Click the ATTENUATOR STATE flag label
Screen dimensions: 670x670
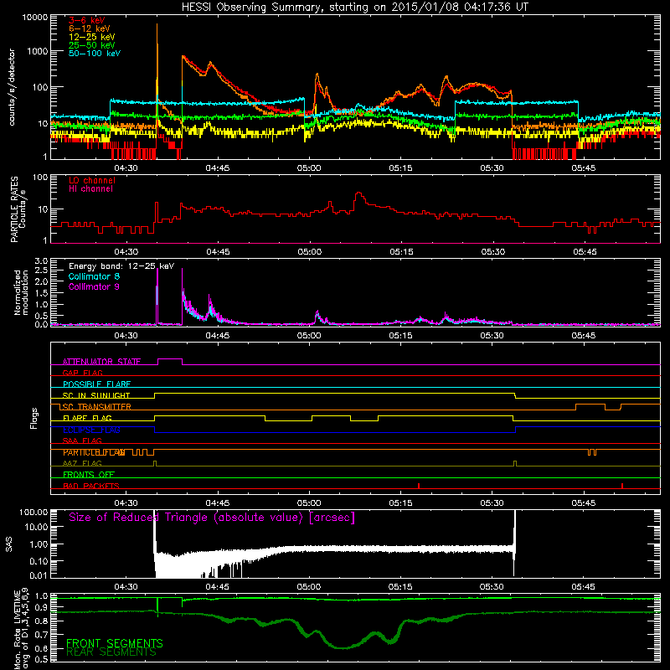(101, 362)
